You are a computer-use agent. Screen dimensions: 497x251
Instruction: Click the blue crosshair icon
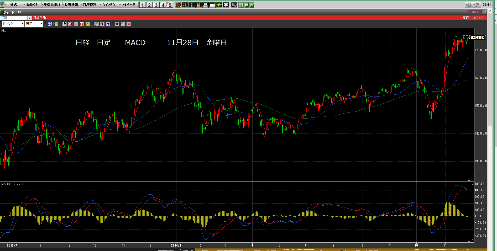pos(123,24)
